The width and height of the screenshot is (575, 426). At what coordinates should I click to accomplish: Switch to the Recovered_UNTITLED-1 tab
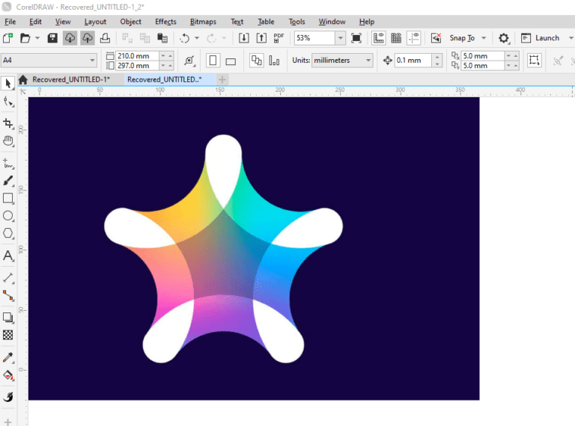pyautogui.click(x=70, y=79)
